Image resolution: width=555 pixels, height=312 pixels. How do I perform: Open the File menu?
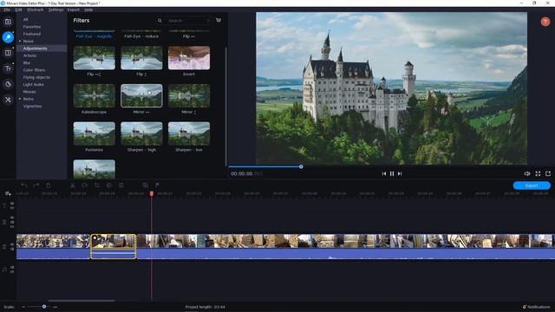tap(7, 10)
